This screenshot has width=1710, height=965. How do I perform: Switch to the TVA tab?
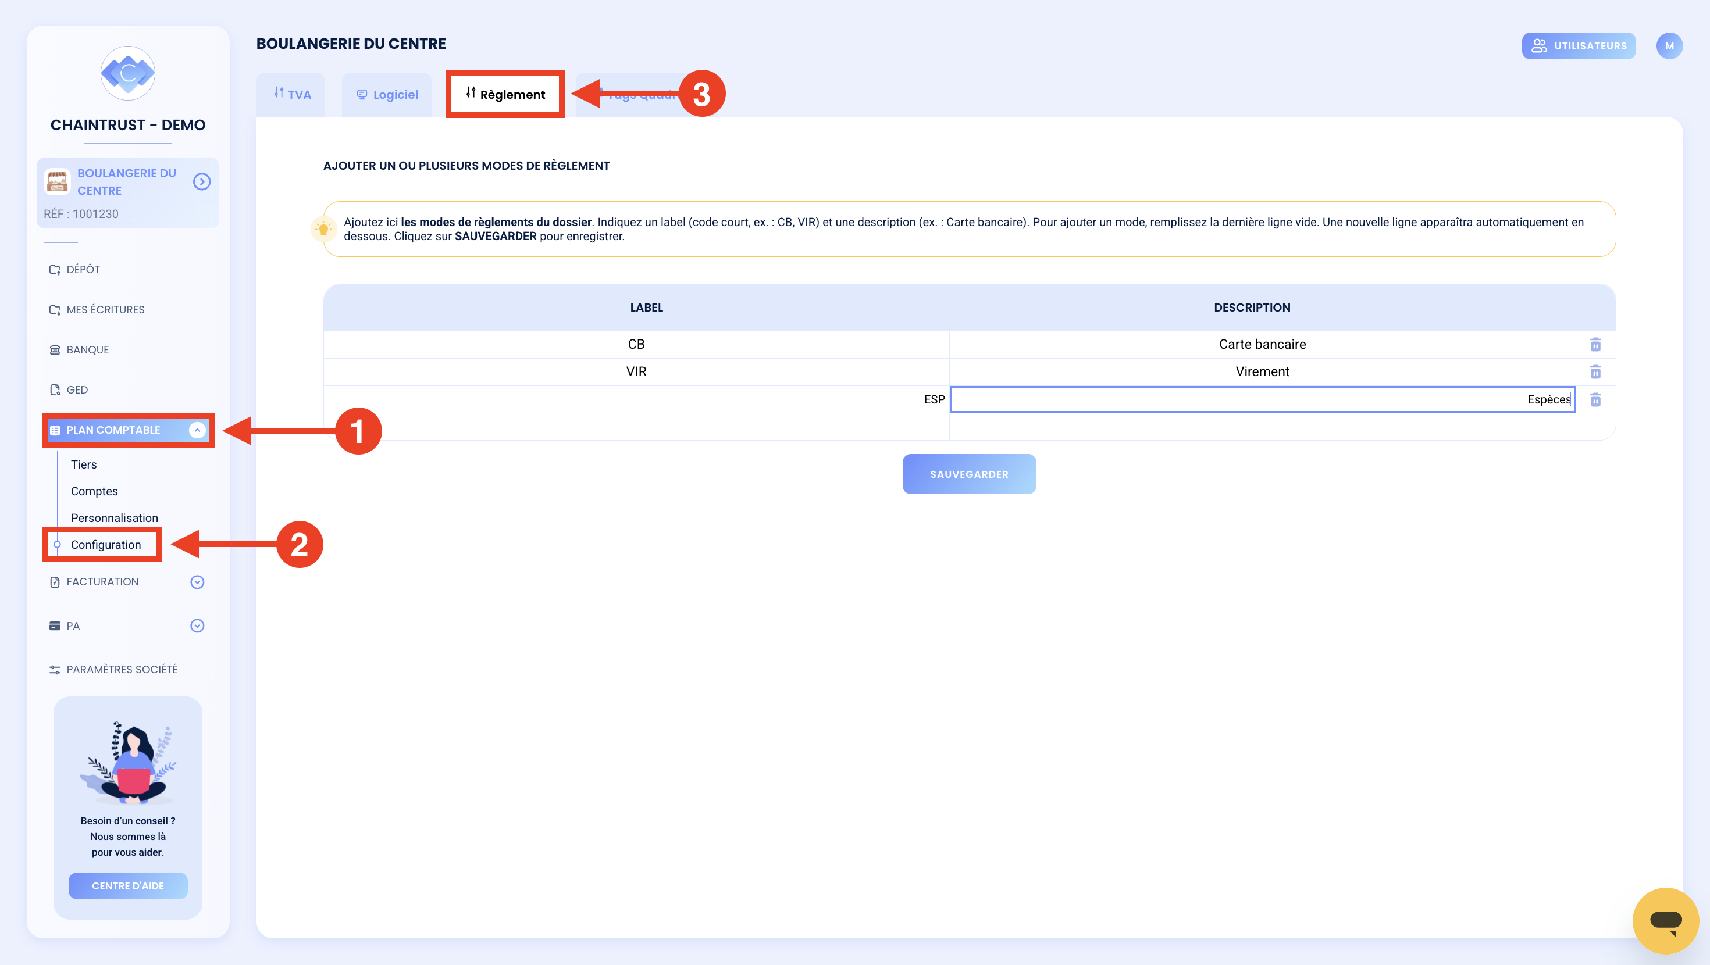click(292, 94)
